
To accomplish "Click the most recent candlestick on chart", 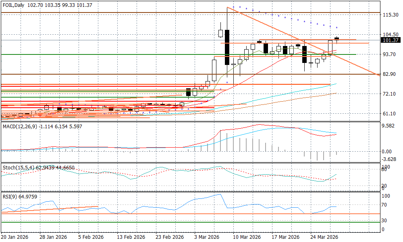I will [x=337, y=39].
